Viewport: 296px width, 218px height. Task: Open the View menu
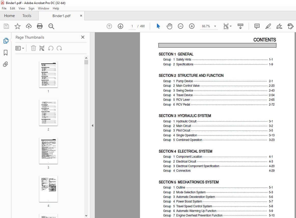click(x=22, y=8)
